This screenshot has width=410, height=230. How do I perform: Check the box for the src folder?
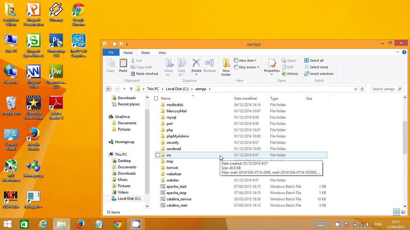[158, 155]
